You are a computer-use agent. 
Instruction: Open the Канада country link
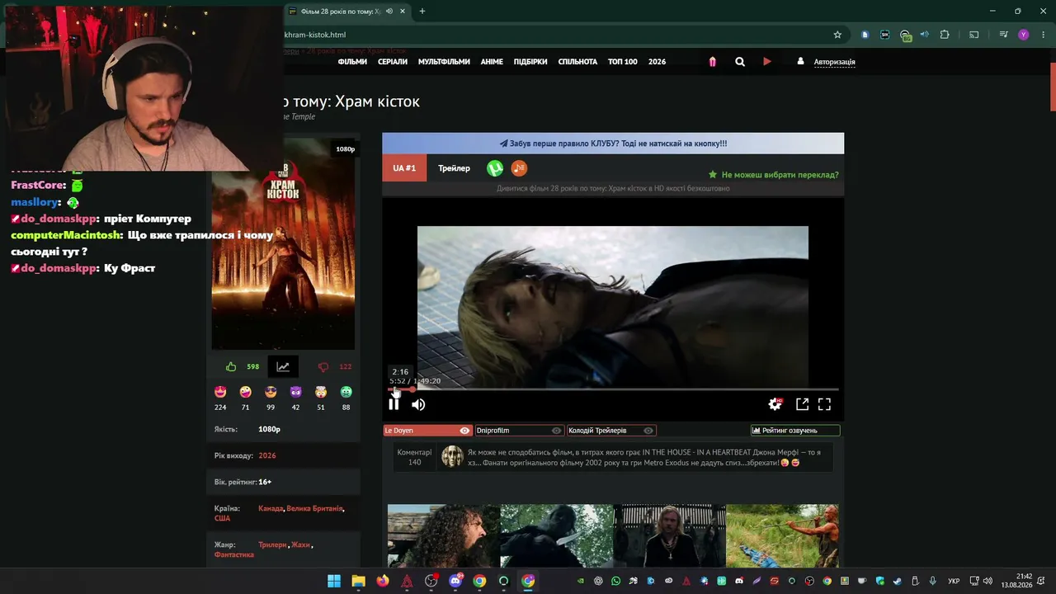coord(271,508)
